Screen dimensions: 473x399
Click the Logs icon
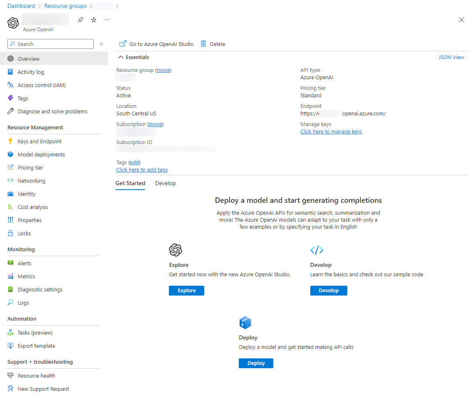pyautogui.click(x=11, y=302)
